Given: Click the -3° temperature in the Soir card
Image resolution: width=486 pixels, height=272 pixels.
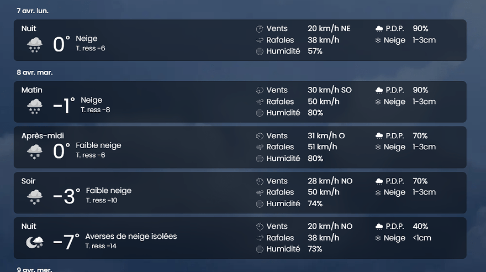Looking at the screenshot, I should 67,196.
